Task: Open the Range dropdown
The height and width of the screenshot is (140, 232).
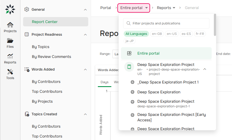Action: (x=115, y=54)
